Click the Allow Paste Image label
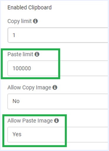109x151 pixels. [x=30, y=121]
